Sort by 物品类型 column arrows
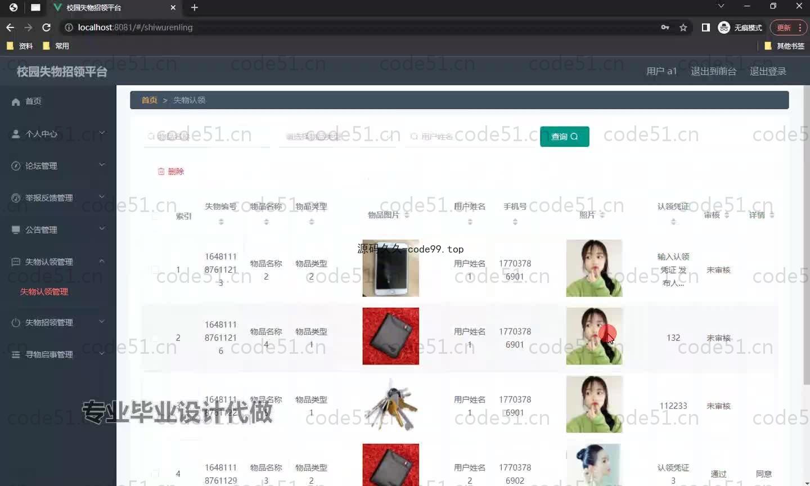 coord(311,222)
